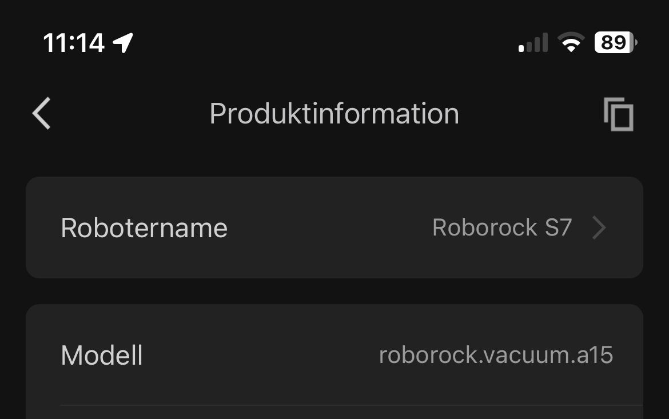
Task: Tap the cellular signal bars icon
Action: click(533, 43)
